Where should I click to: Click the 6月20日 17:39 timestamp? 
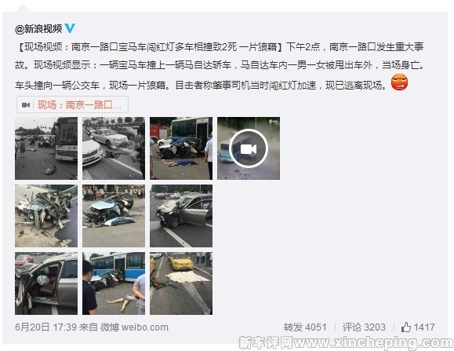tap(45, 327)
